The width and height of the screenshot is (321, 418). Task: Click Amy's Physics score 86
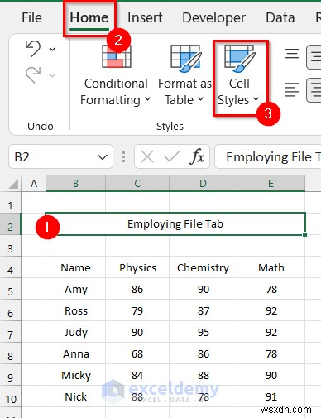click(137, 289)
